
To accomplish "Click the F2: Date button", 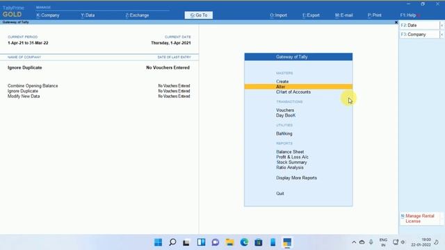I will click(419, 25).
